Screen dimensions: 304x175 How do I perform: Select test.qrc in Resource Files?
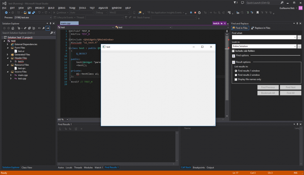[22, 68]
